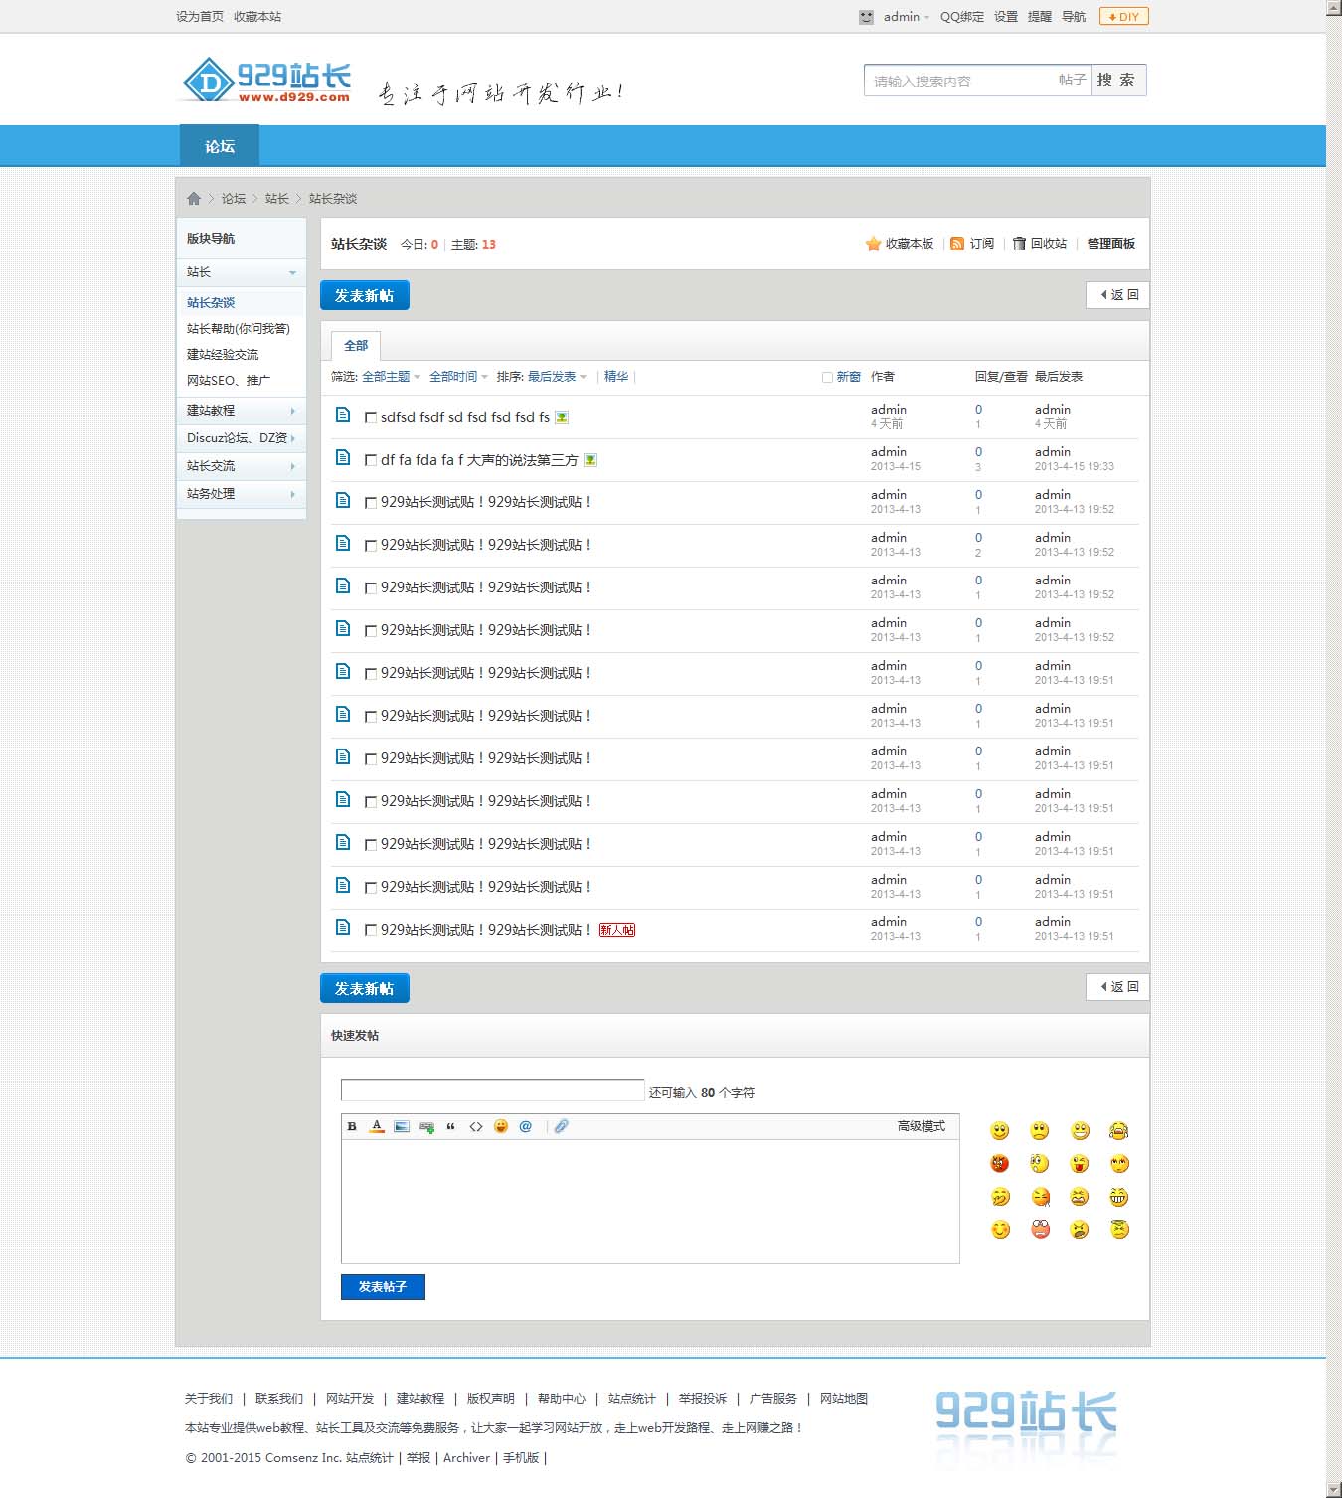Check the box for 'sdfsd fsdf sd' thread

(x=371, y=417)
